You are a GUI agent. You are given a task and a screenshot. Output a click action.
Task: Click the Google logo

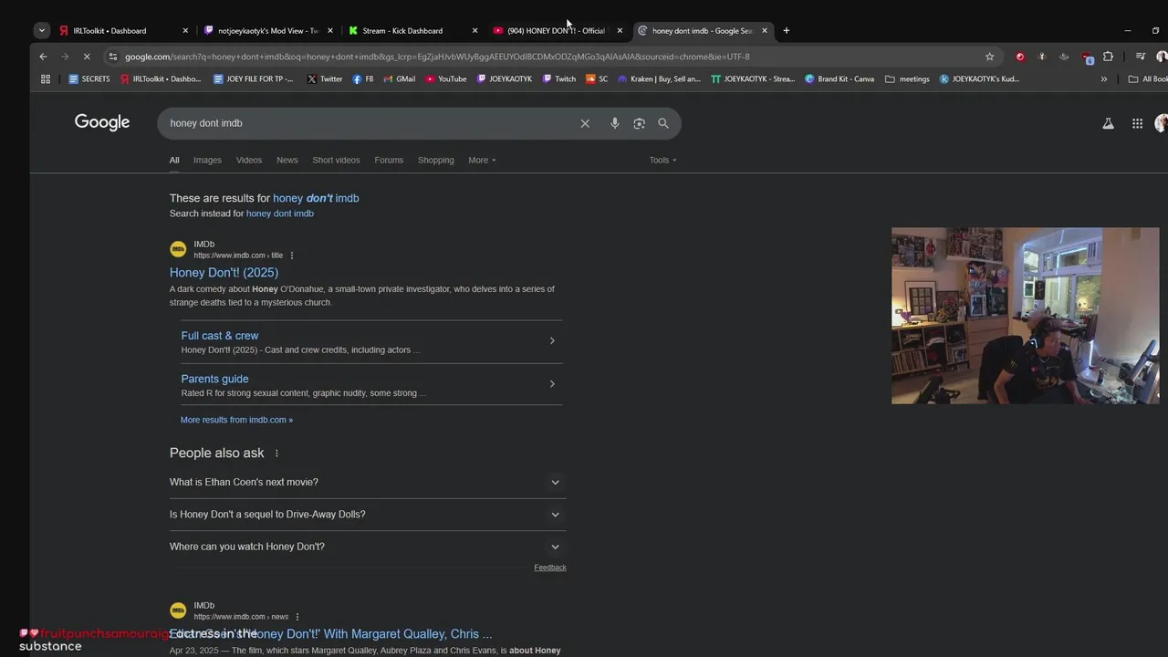click(x=102, y=122)
